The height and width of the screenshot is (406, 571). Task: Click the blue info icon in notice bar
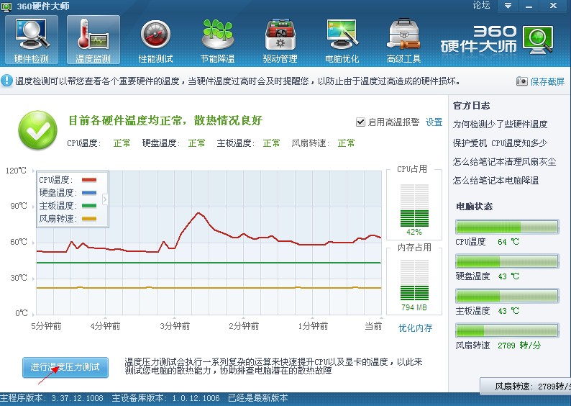[x=6, y=81]
